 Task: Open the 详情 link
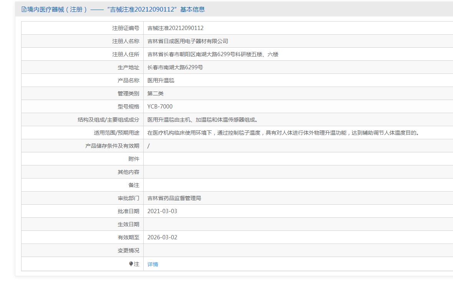coord(153,264)
